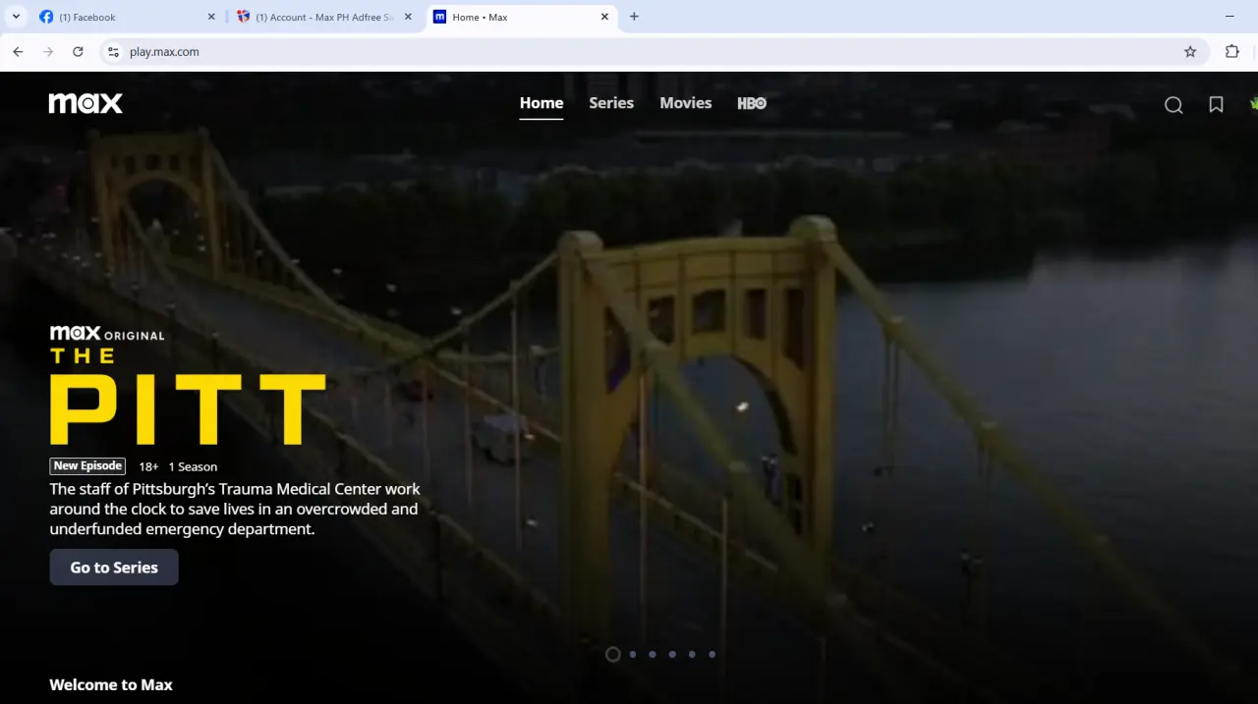Minimize the browser window
The image size is (1258, 704).
pos(1229,17)
